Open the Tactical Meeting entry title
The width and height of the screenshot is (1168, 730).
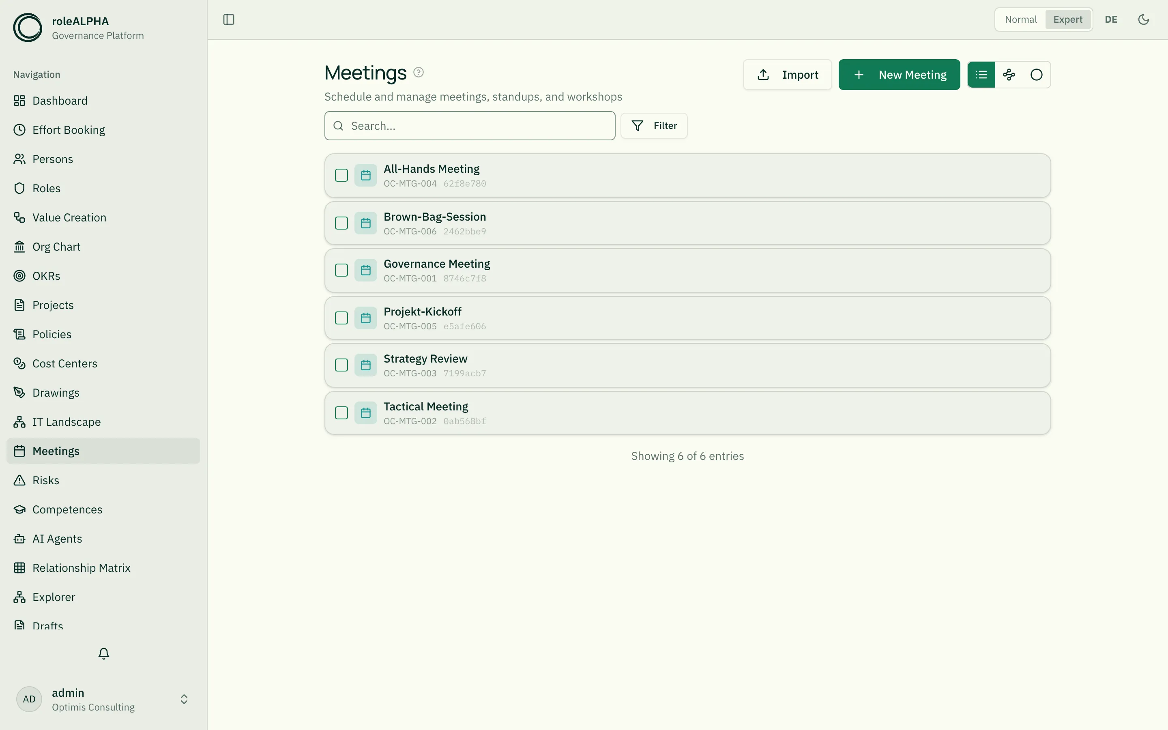click(426, 406)
